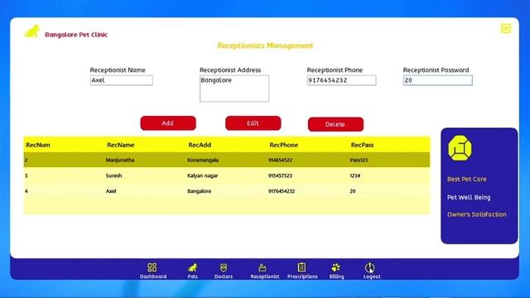530x298 pixels.
Task: Open Billing paw icon
Action: click(x=336, y=267)
